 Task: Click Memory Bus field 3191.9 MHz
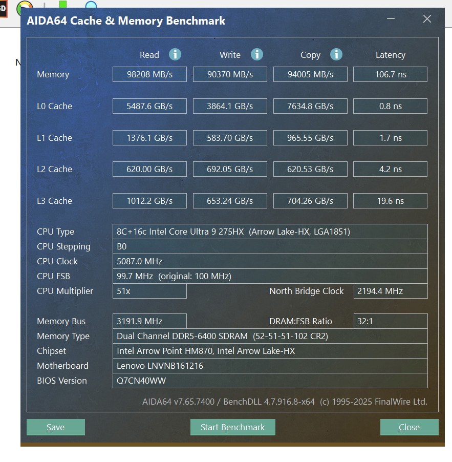[x=149, y=321]
